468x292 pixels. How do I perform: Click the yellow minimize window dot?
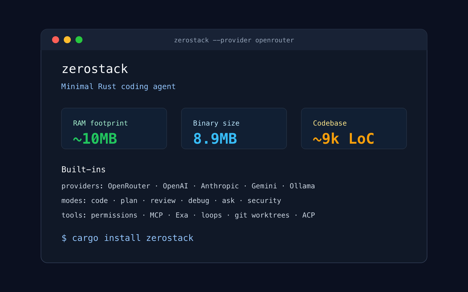pyautogui.click(x=67, y=40)
